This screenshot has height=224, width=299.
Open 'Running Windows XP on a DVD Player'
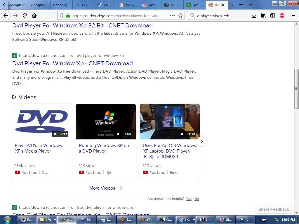click(x=104, y=148)
